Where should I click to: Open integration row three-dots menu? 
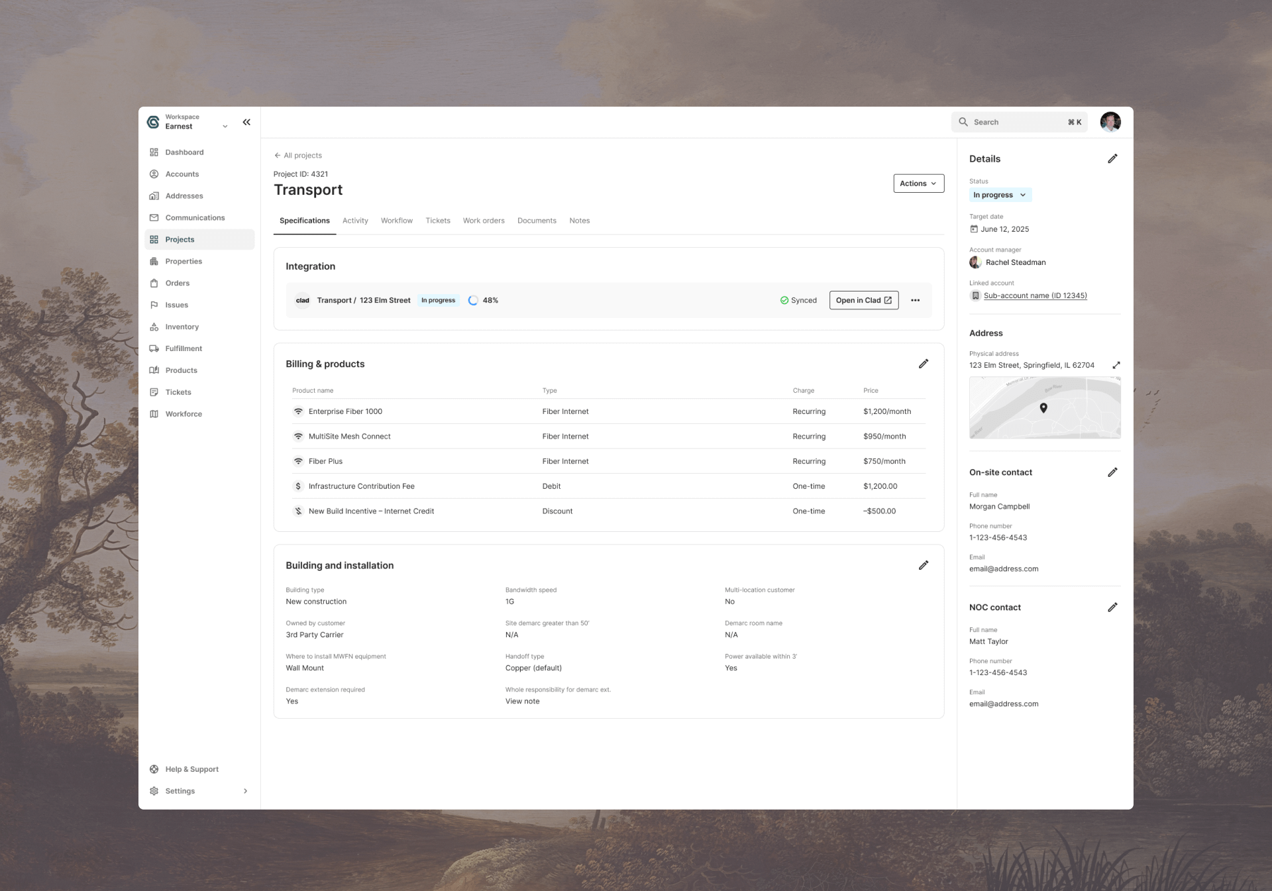(x=915, y=300)
